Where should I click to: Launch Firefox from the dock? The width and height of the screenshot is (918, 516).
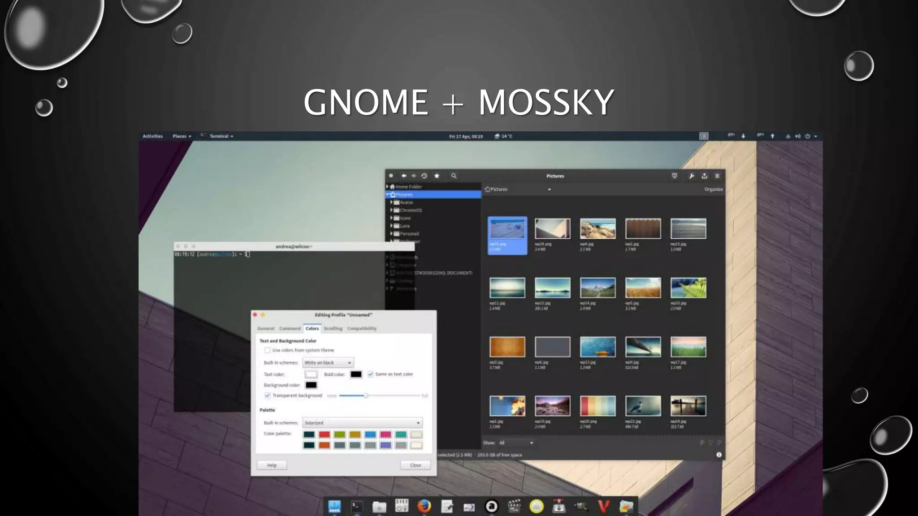point(424,506)
